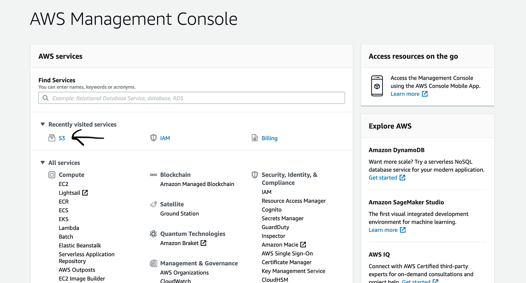
Task: Click the Find Services search field
Action: click(x=192, y=98)
